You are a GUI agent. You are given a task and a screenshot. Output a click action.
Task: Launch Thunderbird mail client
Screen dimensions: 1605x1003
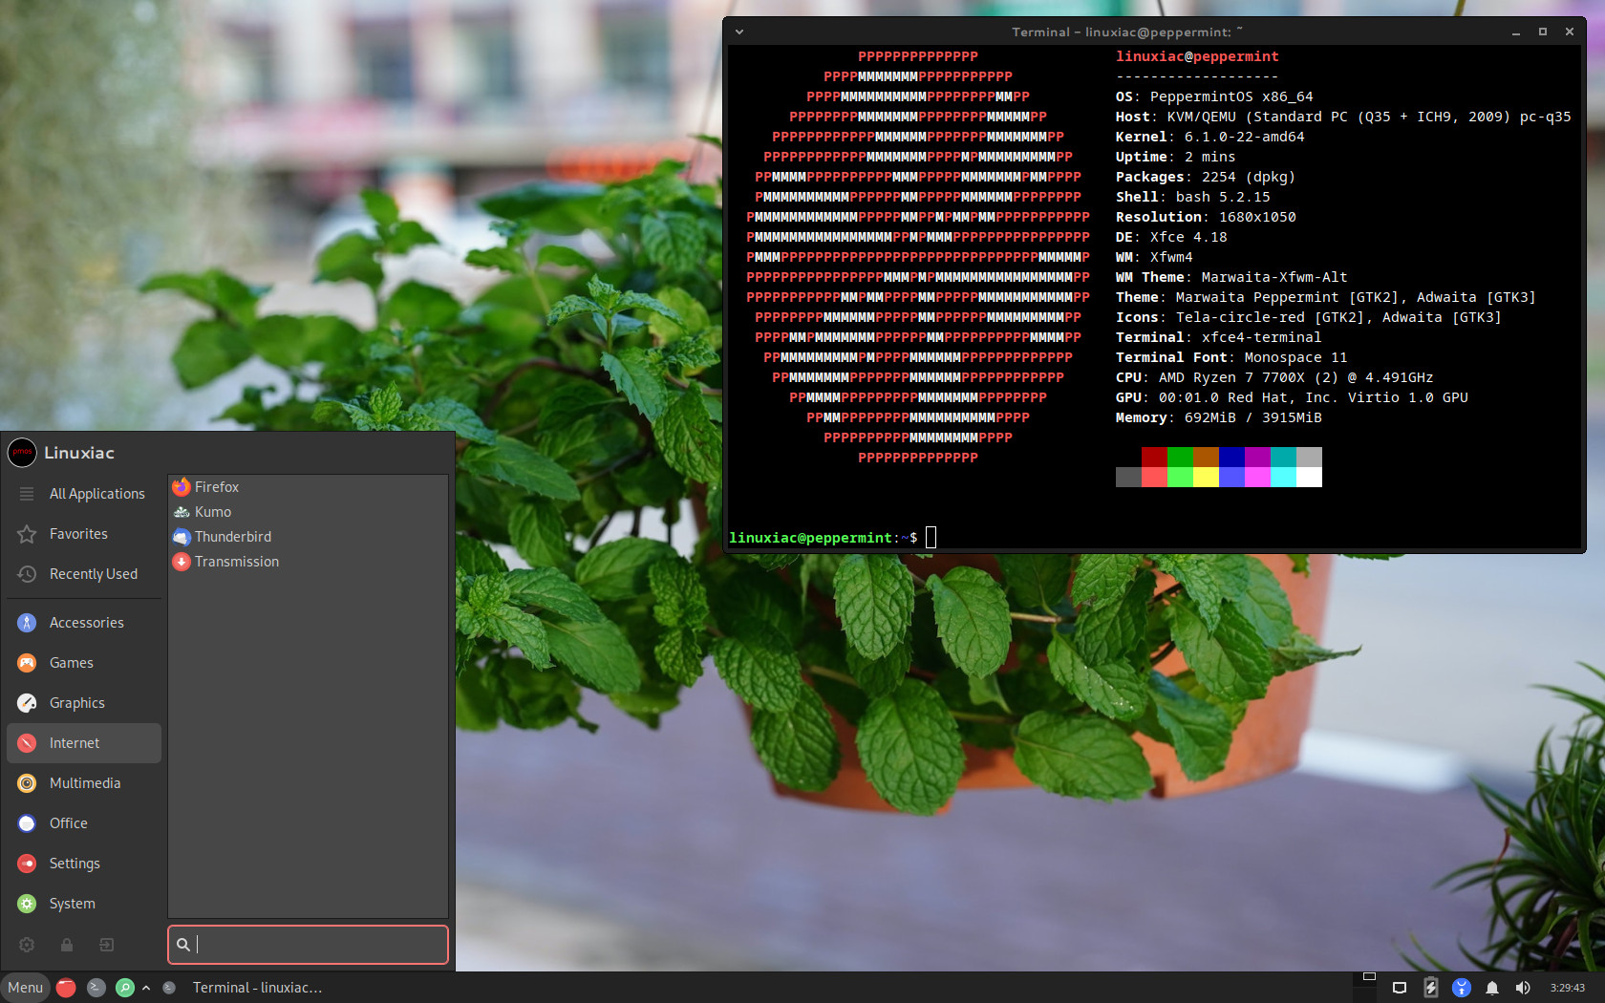[308, 537]
